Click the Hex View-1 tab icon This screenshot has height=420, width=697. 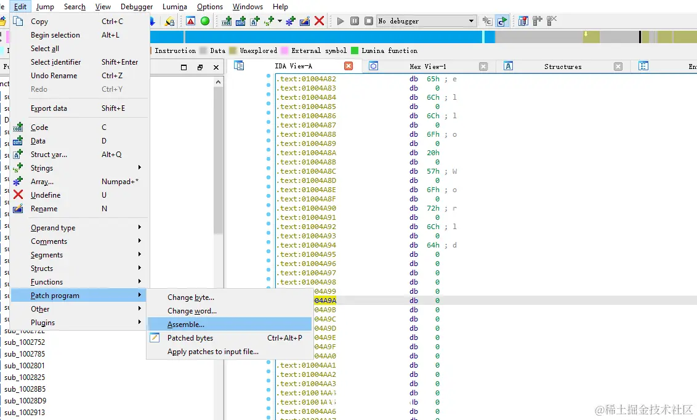tap(374, 67)
